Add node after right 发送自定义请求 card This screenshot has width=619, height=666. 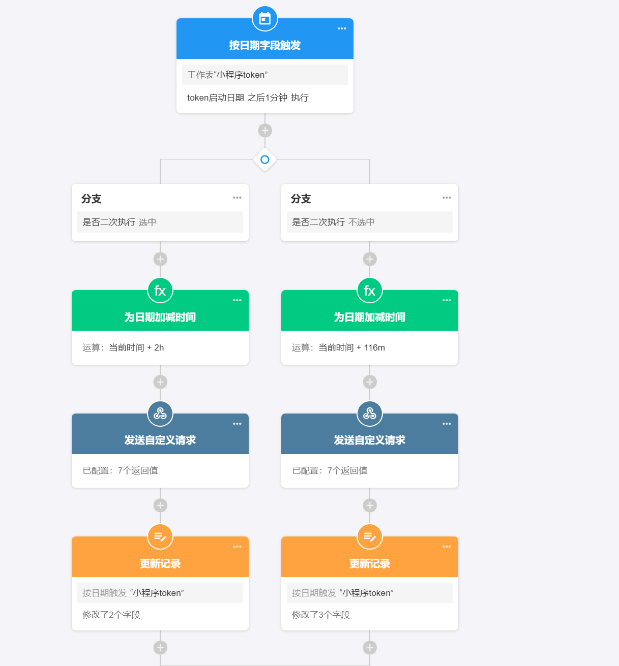(x=370, y=505)
